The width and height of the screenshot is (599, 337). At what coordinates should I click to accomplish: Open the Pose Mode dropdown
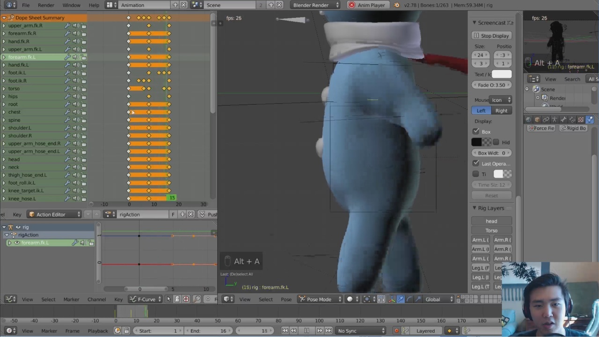pos(319,299)
